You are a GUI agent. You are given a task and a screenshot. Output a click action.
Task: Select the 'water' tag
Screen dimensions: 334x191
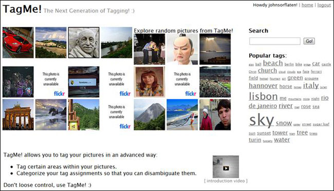(282, 140)
